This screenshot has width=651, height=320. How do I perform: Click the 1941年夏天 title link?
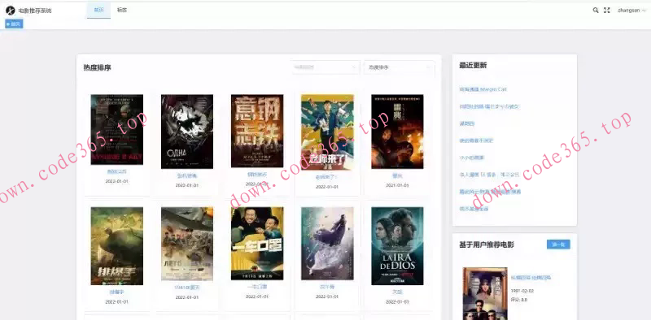187,288
